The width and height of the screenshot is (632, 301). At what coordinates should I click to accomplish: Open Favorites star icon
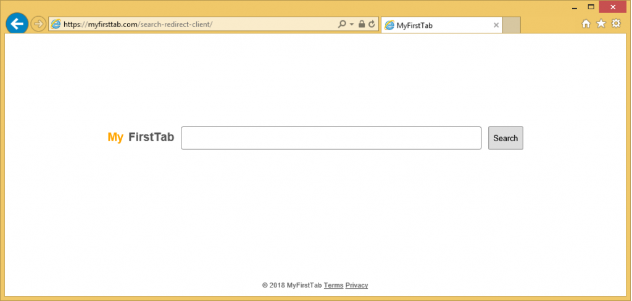click(601, 24)
